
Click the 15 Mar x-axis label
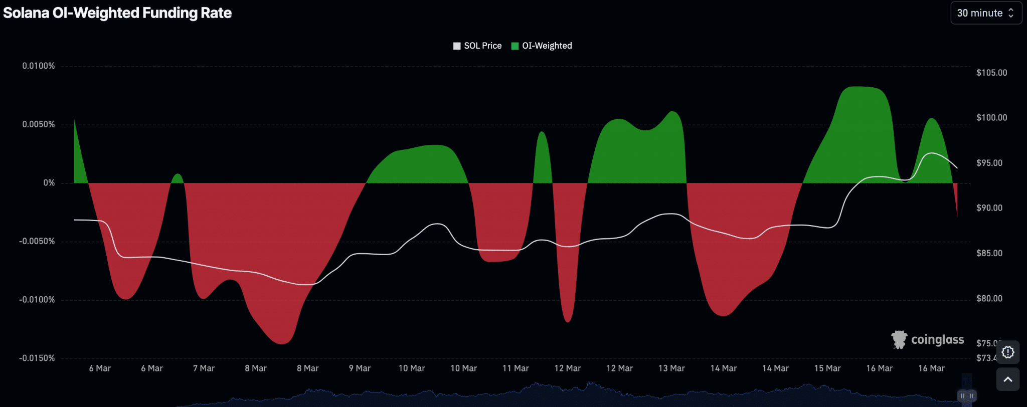coord(827,368)
